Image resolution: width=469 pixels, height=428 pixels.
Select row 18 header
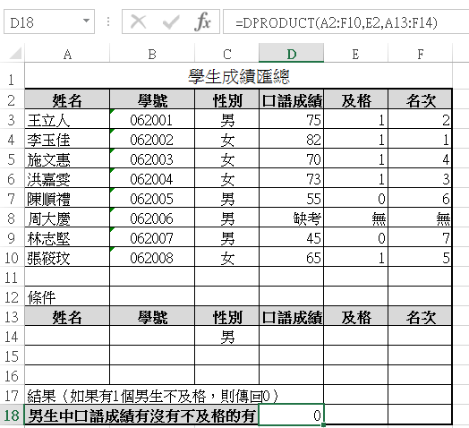point(12,415)
